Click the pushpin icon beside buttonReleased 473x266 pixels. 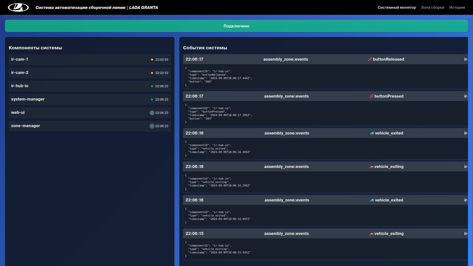coord(370,60)
